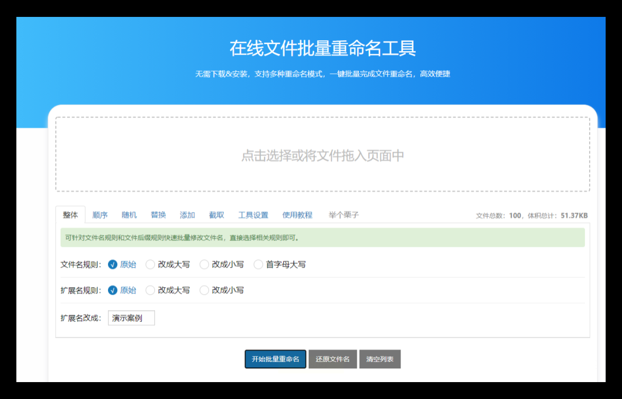This screenshot has height=399, width=622.
Task: Switch to the 整体 tab
Action: pyautogui.click(x=70, y=215)
